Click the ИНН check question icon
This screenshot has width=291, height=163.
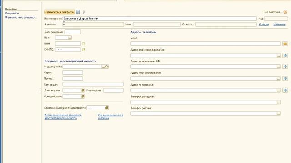84,43
